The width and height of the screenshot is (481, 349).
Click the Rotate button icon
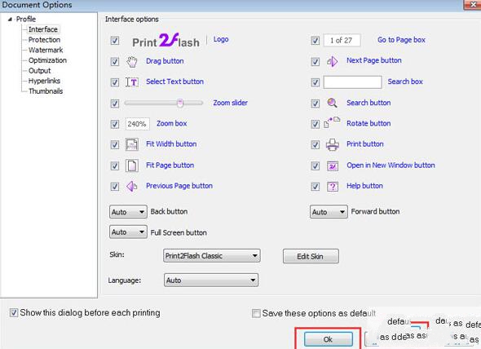tap(332, 122)
